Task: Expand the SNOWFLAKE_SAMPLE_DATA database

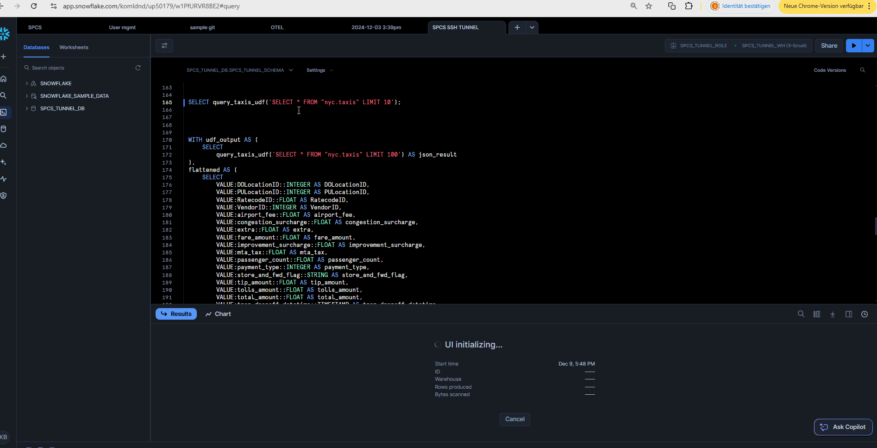Action: click(26, 95)
